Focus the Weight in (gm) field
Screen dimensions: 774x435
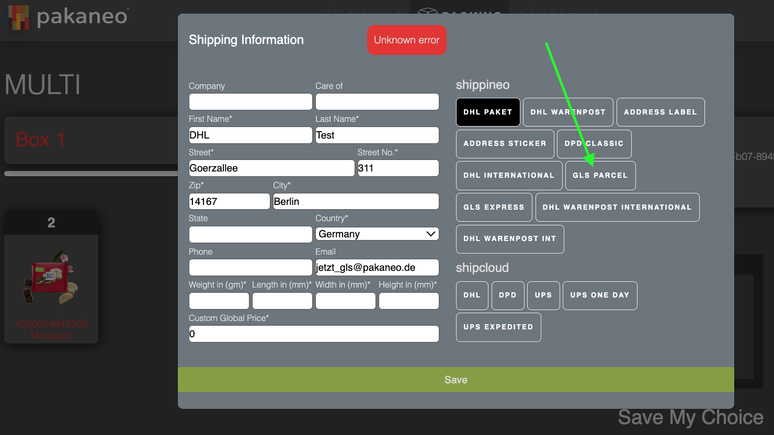(x=219, y=301)
